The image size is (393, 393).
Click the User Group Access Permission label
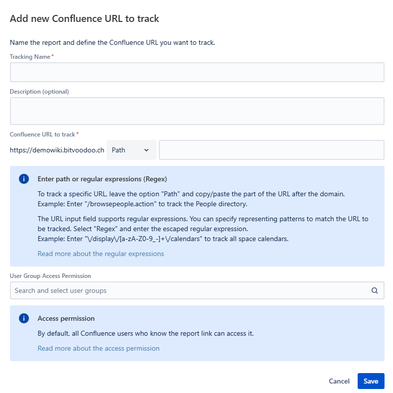50,275
